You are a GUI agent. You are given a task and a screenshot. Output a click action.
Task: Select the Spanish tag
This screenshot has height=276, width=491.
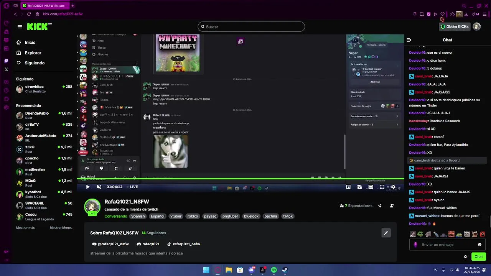click(138, 216)
